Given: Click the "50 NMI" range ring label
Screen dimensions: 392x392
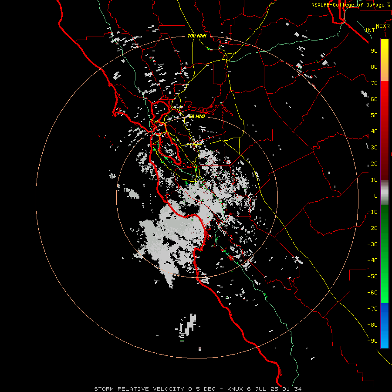Looking at the screenshot, I should pyautogui.click(x=197, y=116).
